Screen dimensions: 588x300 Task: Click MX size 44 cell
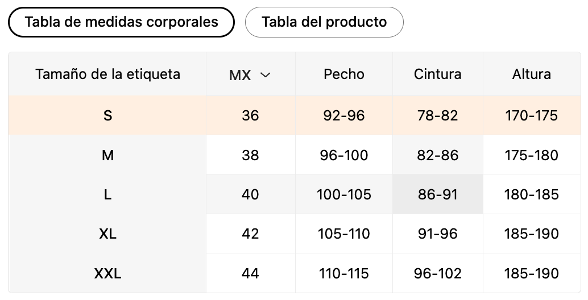click(x=250, y=273)
